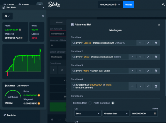The width and height of the screenshot is (166, 123).
Task: Click the Wagered value 89.88056793
Action: tap(12, 38)
